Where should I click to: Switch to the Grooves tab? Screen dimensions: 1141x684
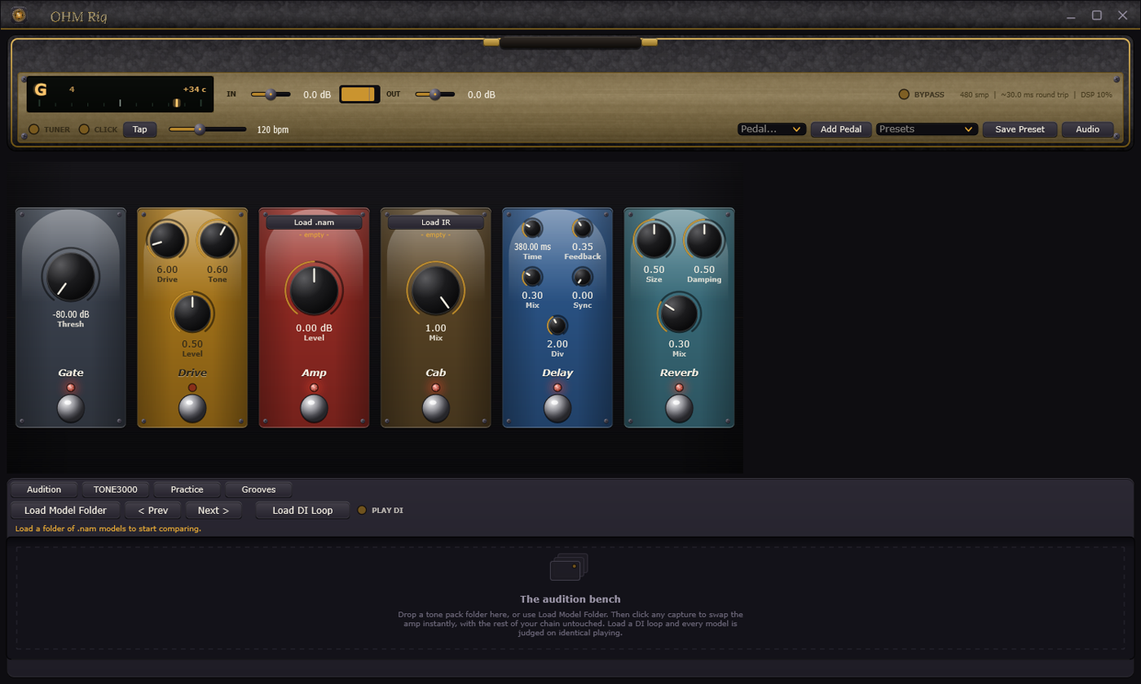[258, 489]
